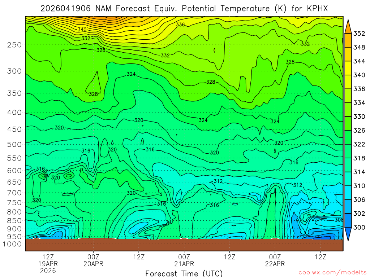Pick the 500 pressure axis label
The width and height of the screenshot is (370, 277).
pyautogui.click(x=14, y=144)
